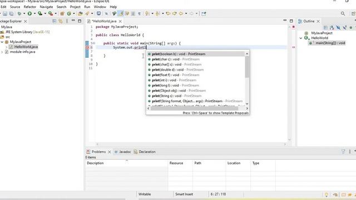Expand the module-info.java tree node

click(2, 52)
